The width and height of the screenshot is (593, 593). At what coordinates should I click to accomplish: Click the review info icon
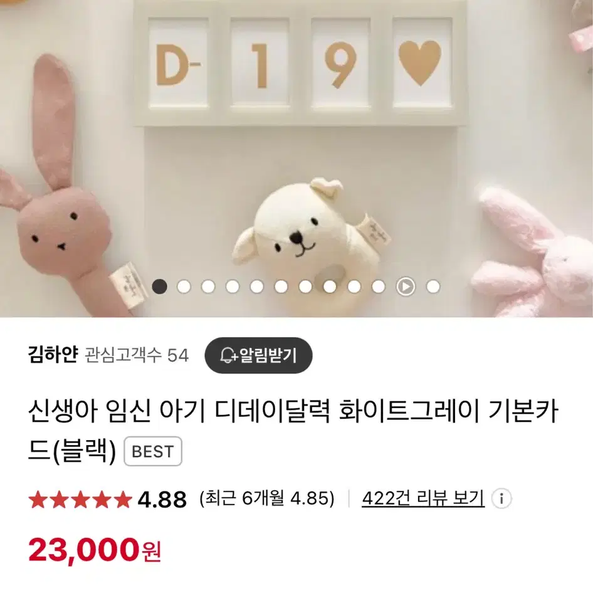pos(501,498)
